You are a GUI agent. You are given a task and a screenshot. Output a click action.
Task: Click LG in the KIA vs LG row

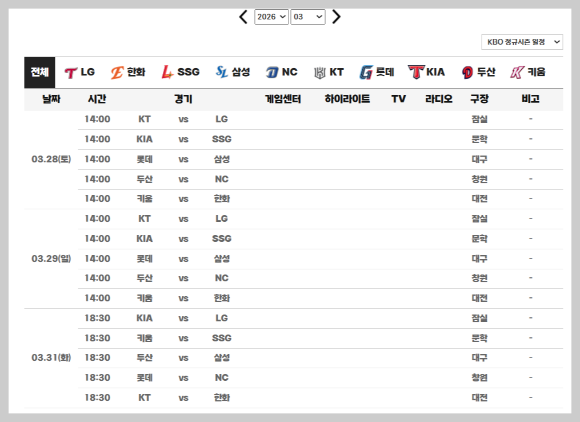[222, 318]
